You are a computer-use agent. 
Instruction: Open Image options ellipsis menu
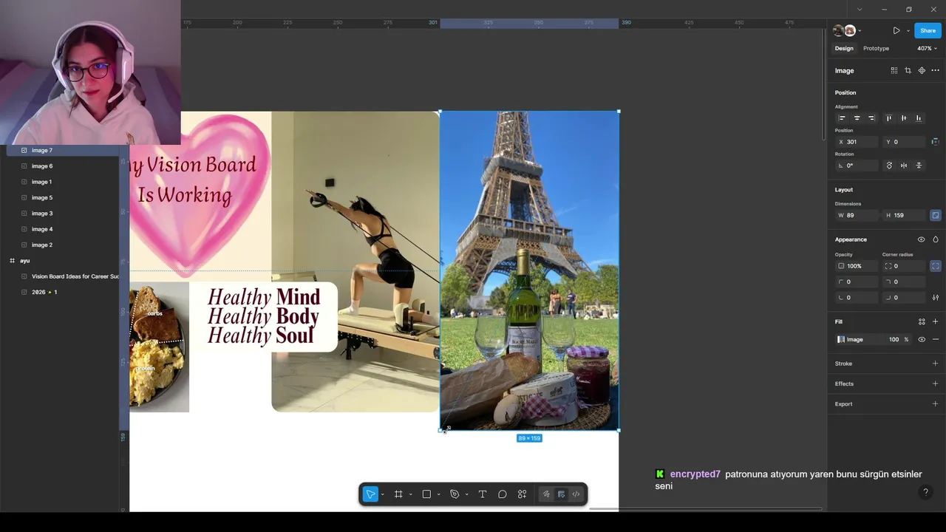point(935,71)
